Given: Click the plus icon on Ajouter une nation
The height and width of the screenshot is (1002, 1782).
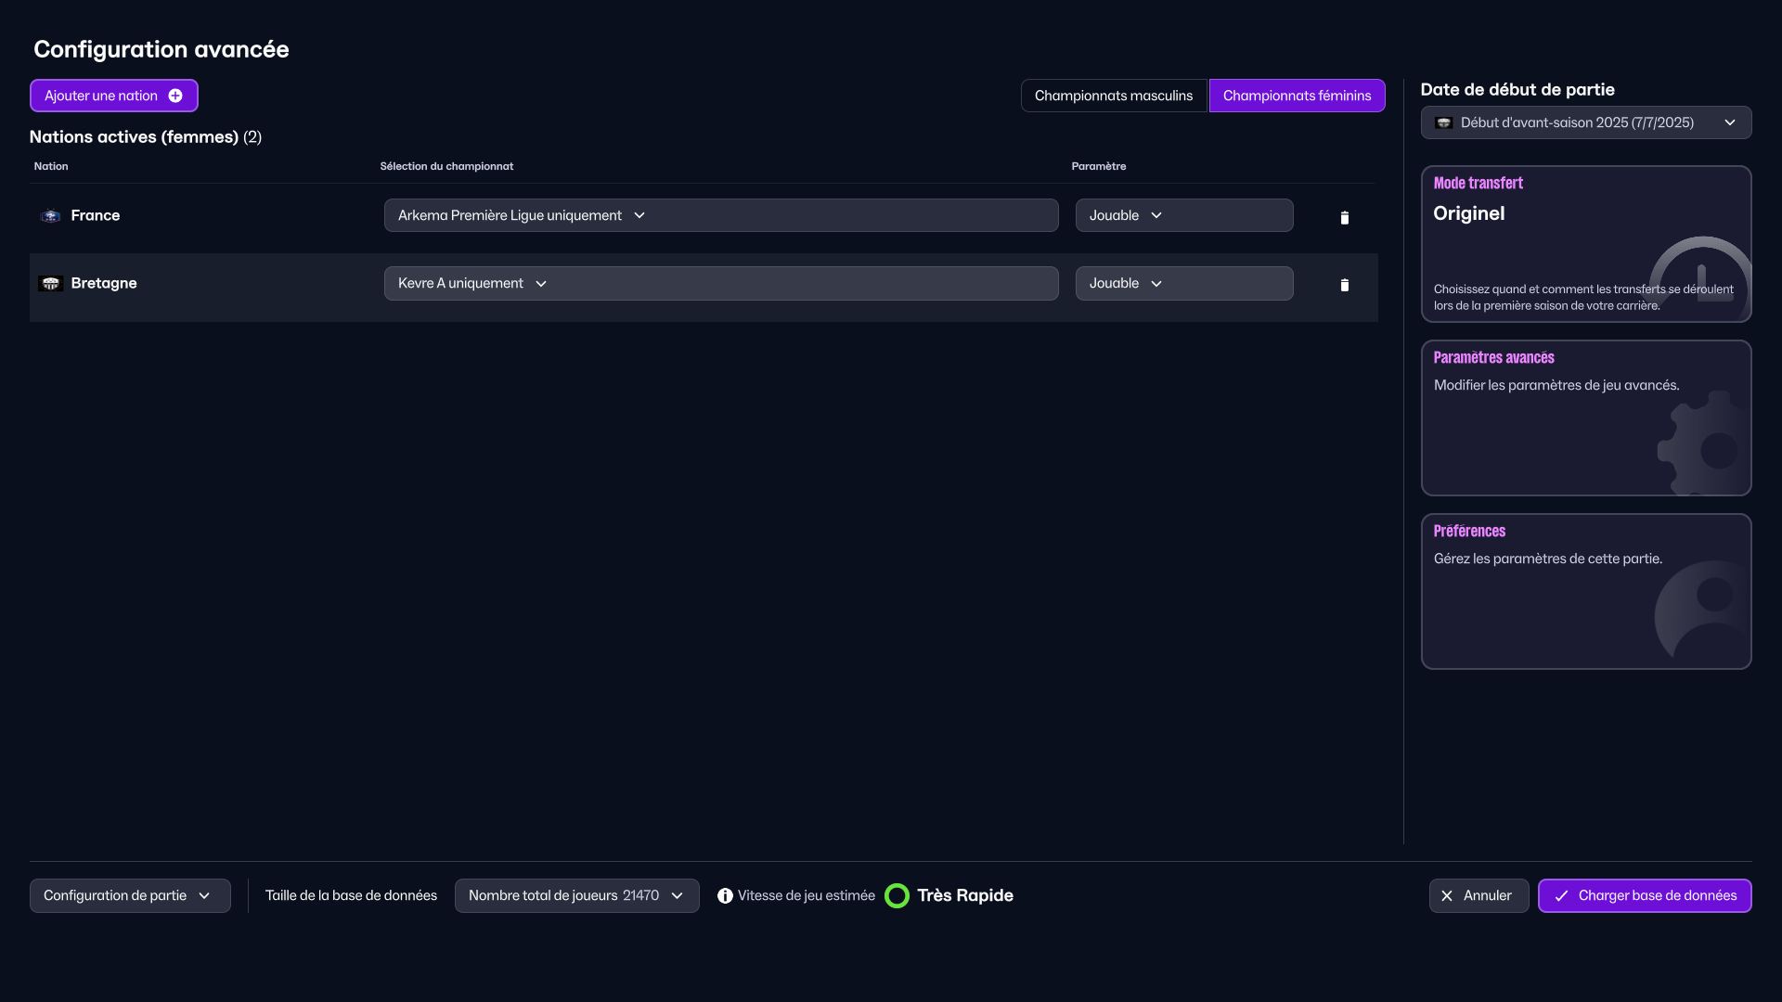Looking at the screenshot, I should pos(175,96).
